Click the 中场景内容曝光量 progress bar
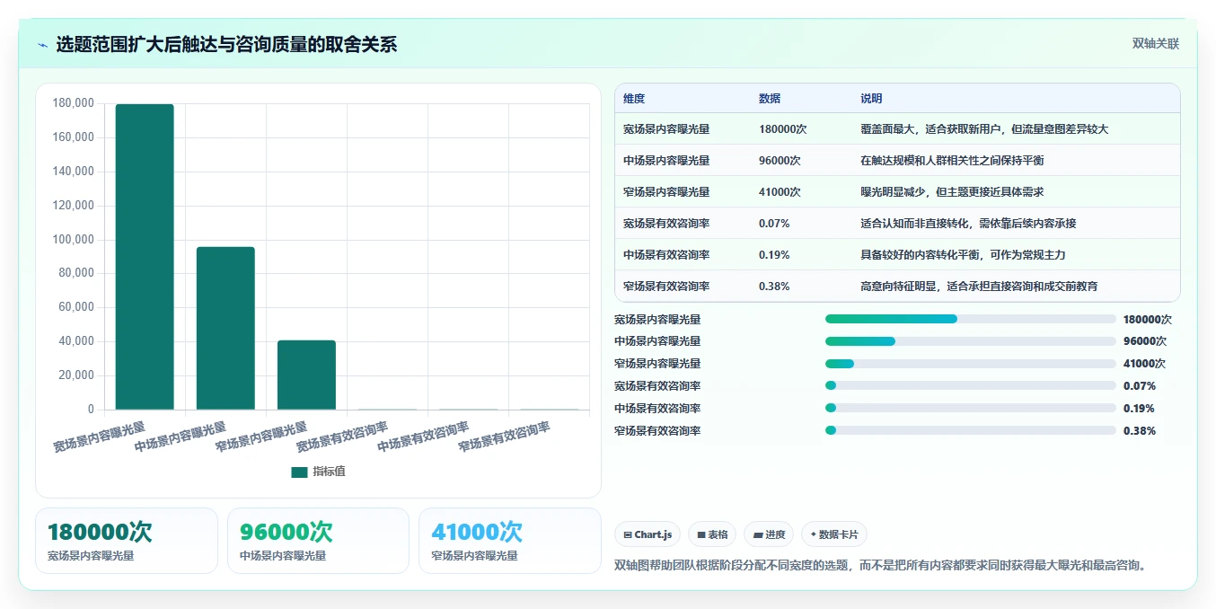Screen dimensions: 1216x609 click(970, 341)
